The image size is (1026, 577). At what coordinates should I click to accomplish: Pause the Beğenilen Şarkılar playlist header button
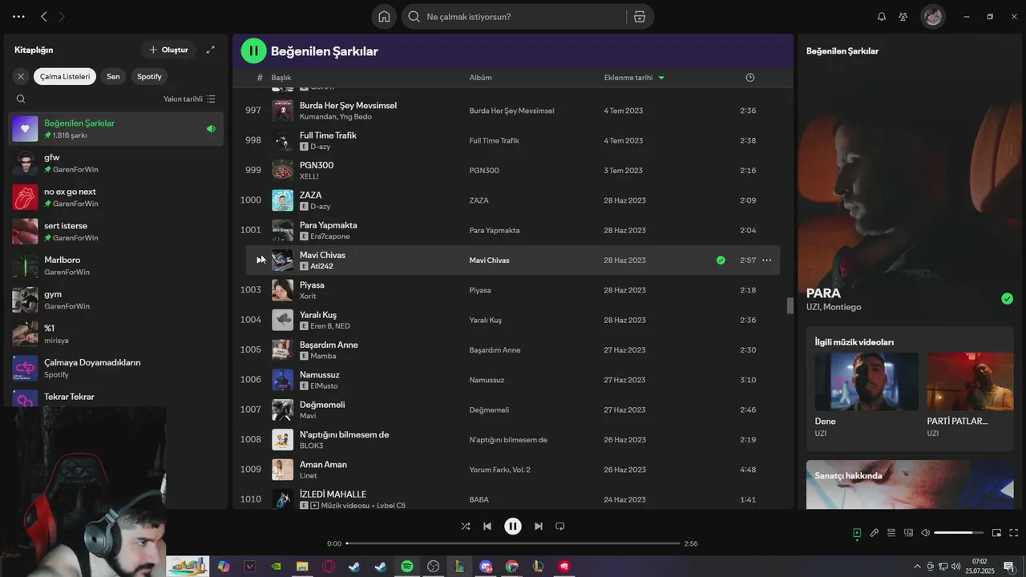pos(253,50)
